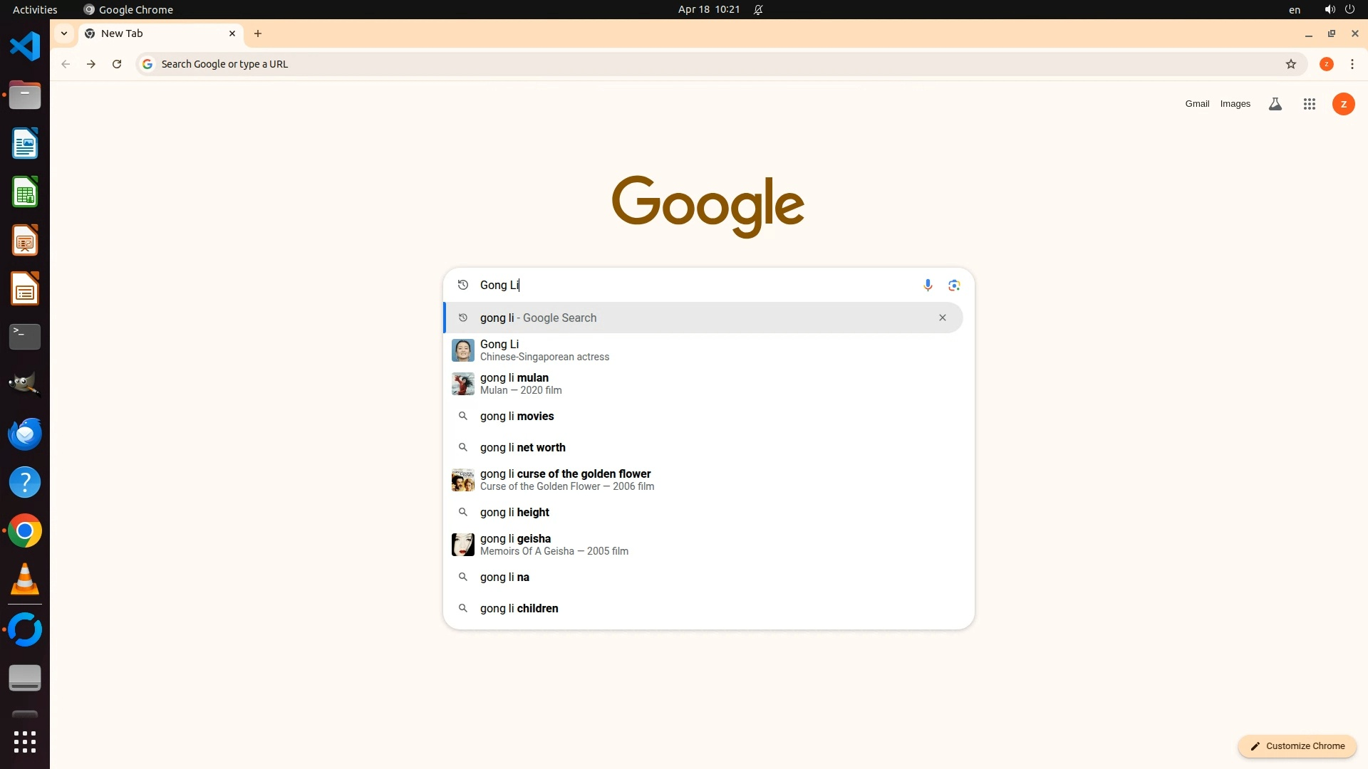Toggle do-not-disturb notification bell in top bar

tap(759, 9)
